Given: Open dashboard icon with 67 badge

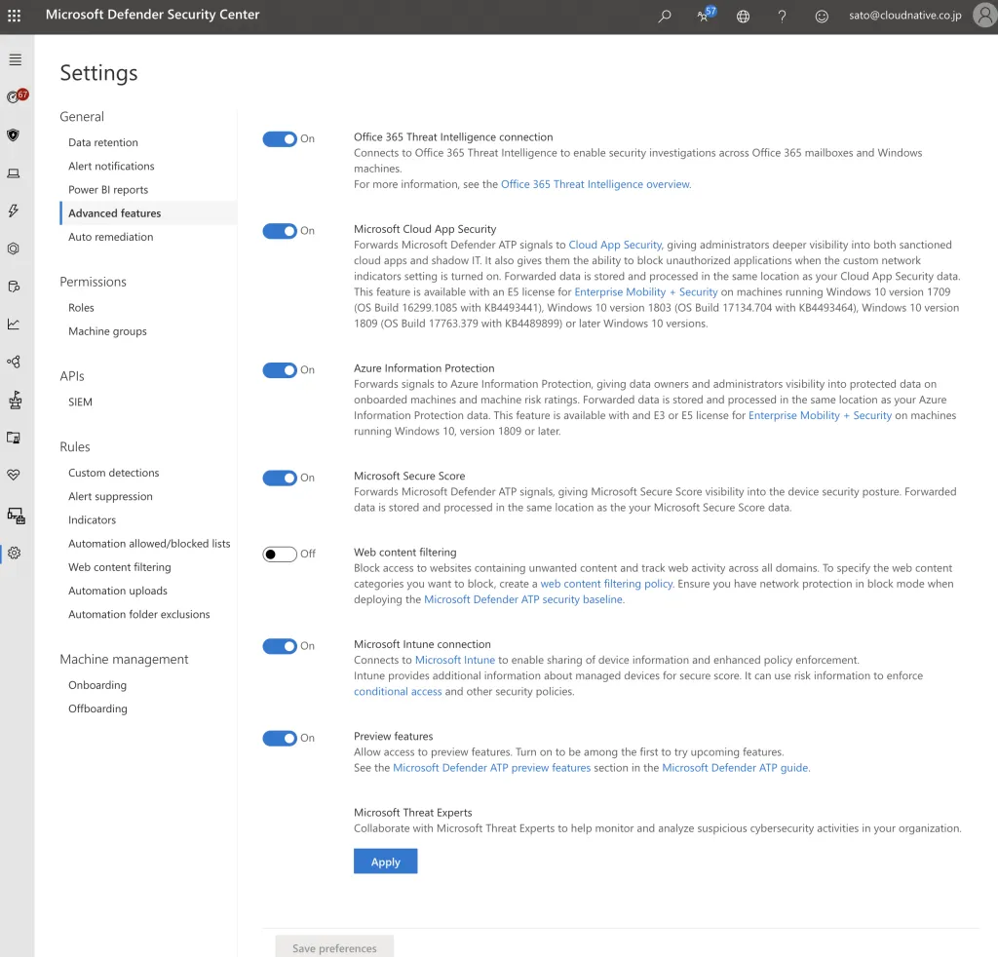Looking at the screenshot, I should pos(15,96).
